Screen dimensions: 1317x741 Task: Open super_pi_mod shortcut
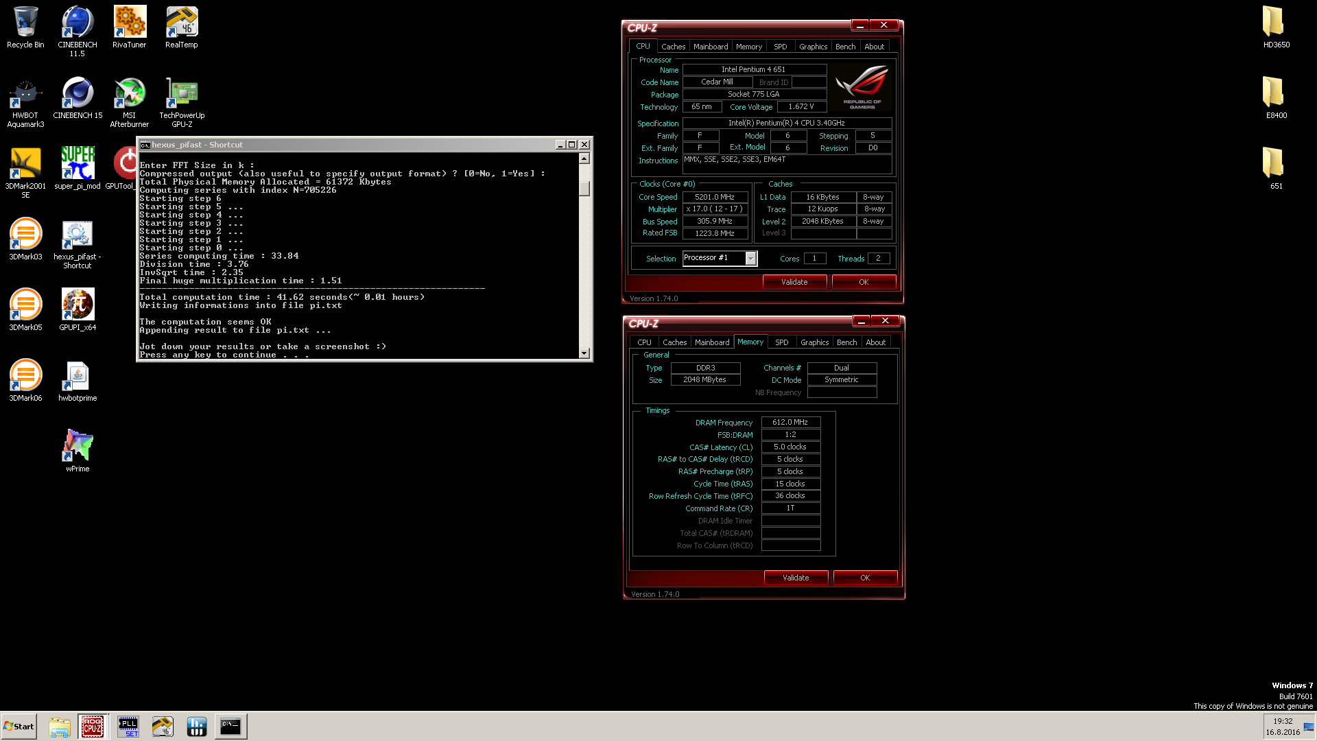tap(78, 169)
